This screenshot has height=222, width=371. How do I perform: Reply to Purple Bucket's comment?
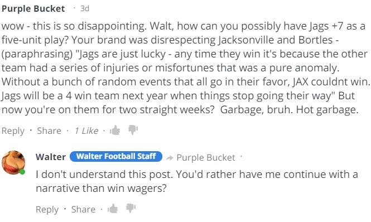[13, 131]
